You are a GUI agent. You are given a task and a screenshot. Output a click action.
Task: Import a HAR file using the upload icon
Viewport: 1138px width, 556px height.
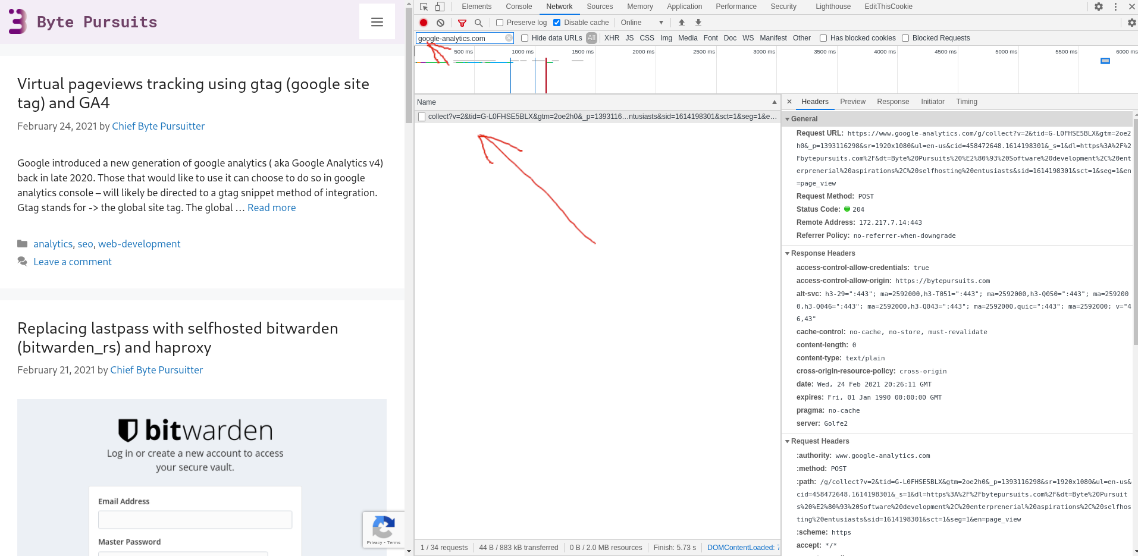pos(681,22)
